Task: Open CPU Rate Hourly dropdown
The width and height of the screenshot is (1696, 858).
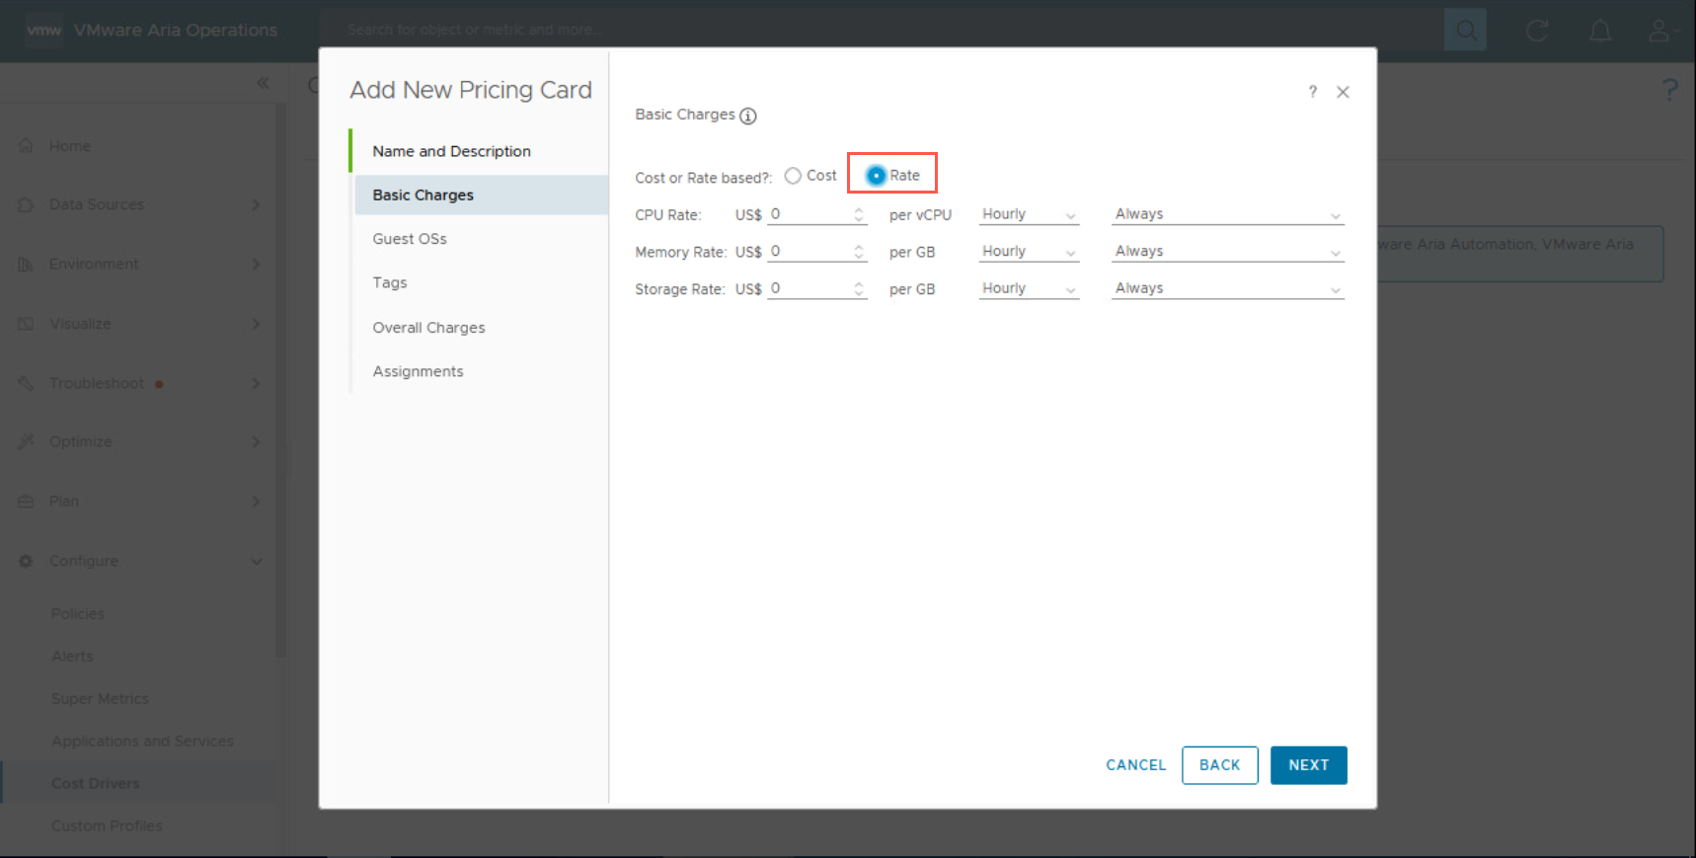Action: [x=1029, y=214]
